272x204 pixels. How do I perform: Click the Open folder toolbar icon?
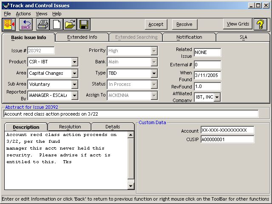click(x=70, y=24)
